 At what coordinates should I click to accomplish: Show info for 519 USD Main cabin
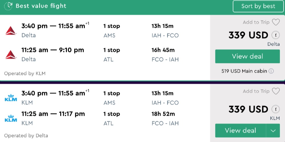point(271,71)
